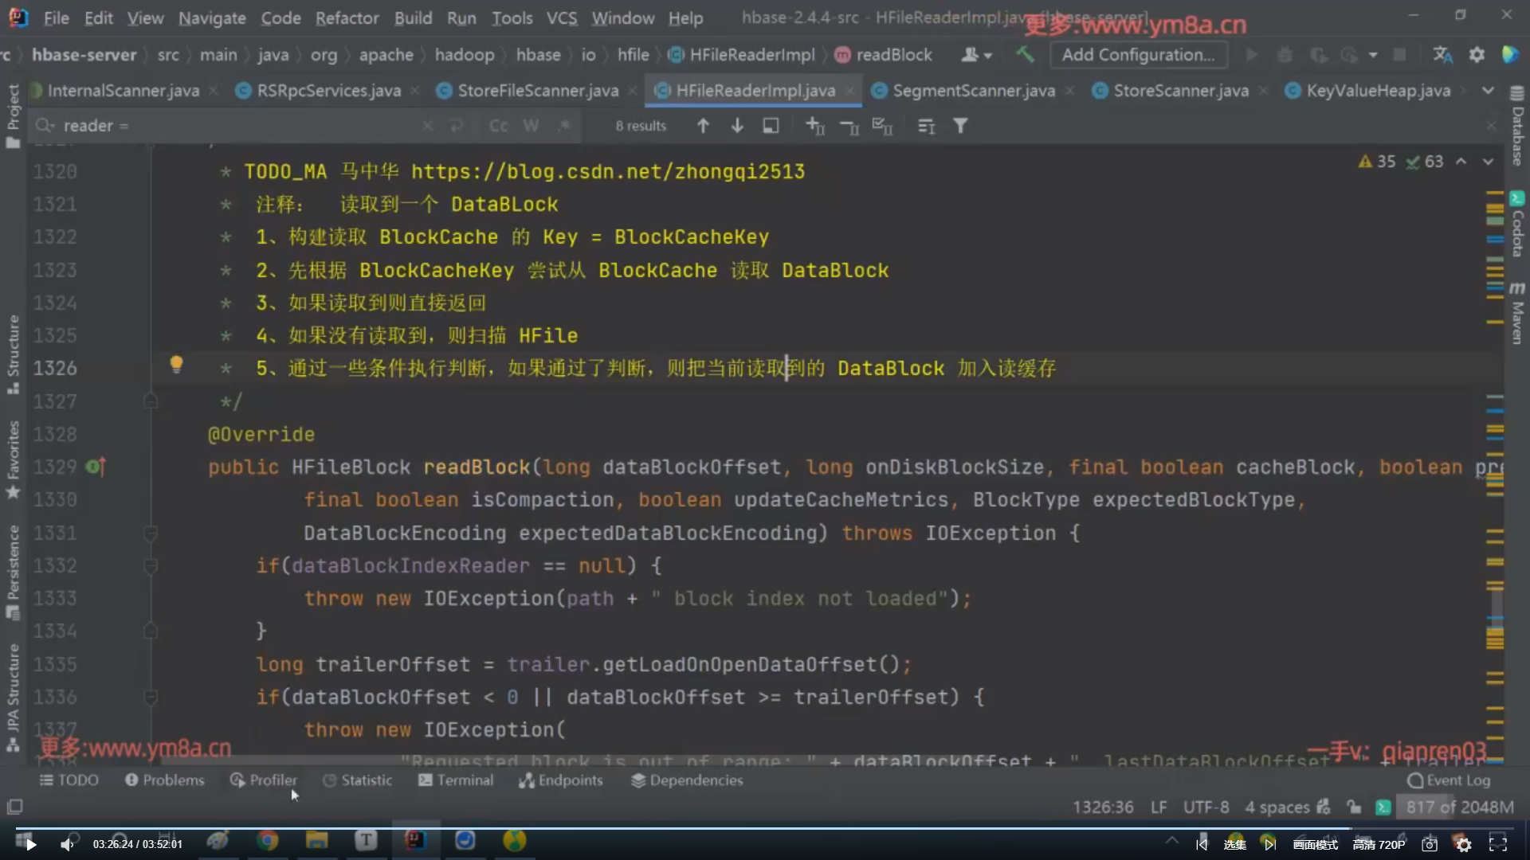Click the video progress bar

[x=765, y=827]
